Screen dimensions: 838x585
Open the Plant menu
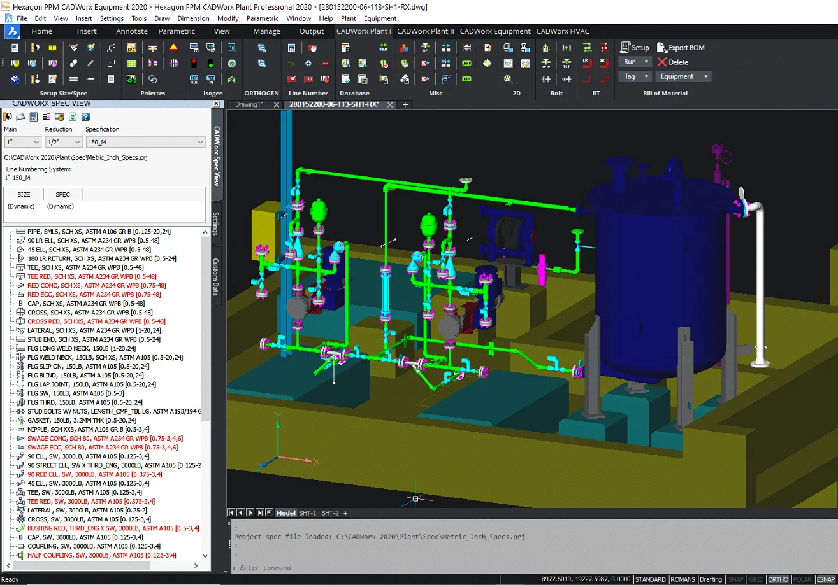pos(348,18)
